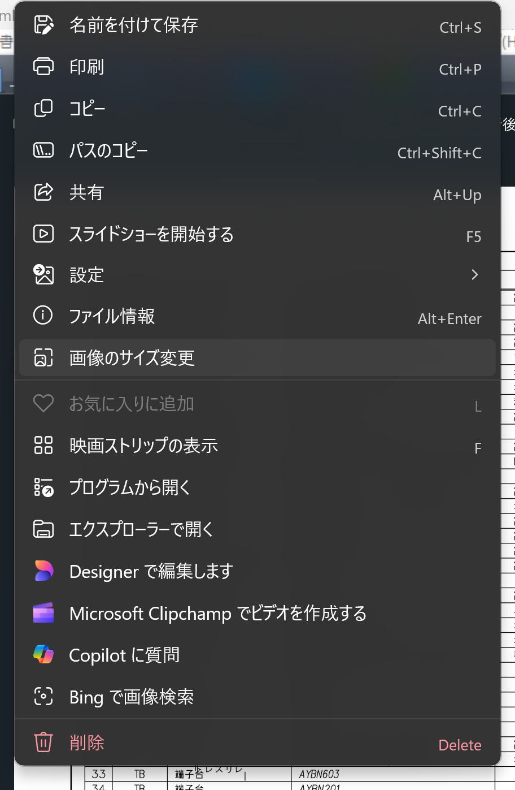Viewport: 515px width, 790px height.
Task: Click the Delete shortcut label
Action: point(460,745)
